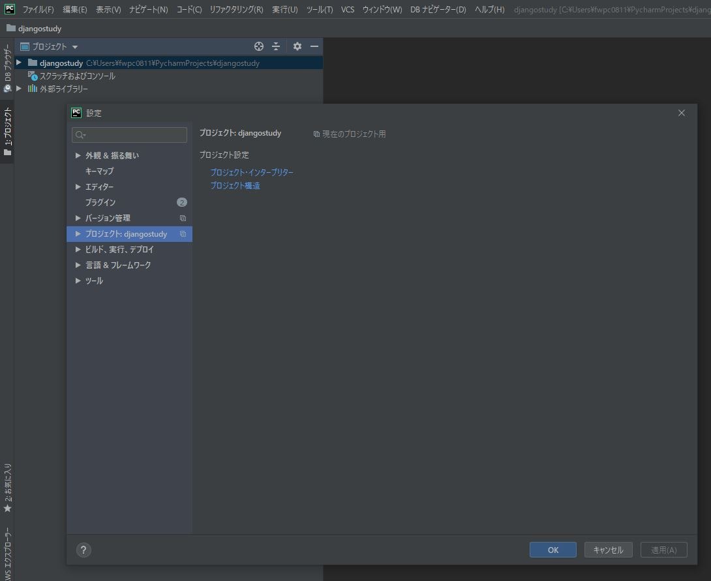Expand 外観 & 振る舞い settings category
Screen dimensions: 711x581
coord(78,155)
